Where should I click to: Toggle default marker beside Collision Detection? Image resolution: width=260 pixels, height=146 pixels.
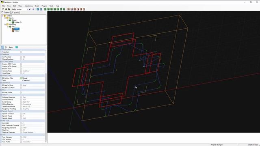pos(21,97)
